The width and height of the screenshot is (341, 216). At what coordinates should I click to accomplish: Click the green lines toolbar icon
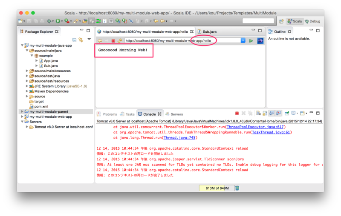point(98,21)
